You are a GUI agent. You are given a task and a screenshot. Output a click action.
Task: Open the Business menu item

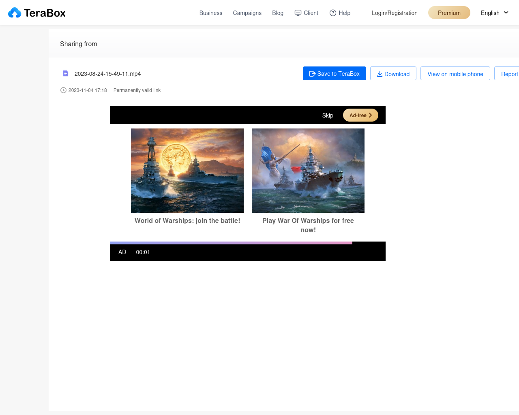(211, 13)
